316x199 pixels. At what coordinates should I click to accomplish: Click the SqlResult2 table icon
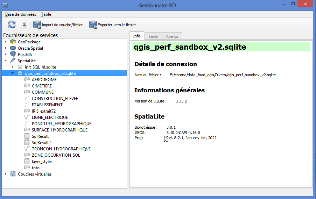pyautogui.click(x=27, y=142)
